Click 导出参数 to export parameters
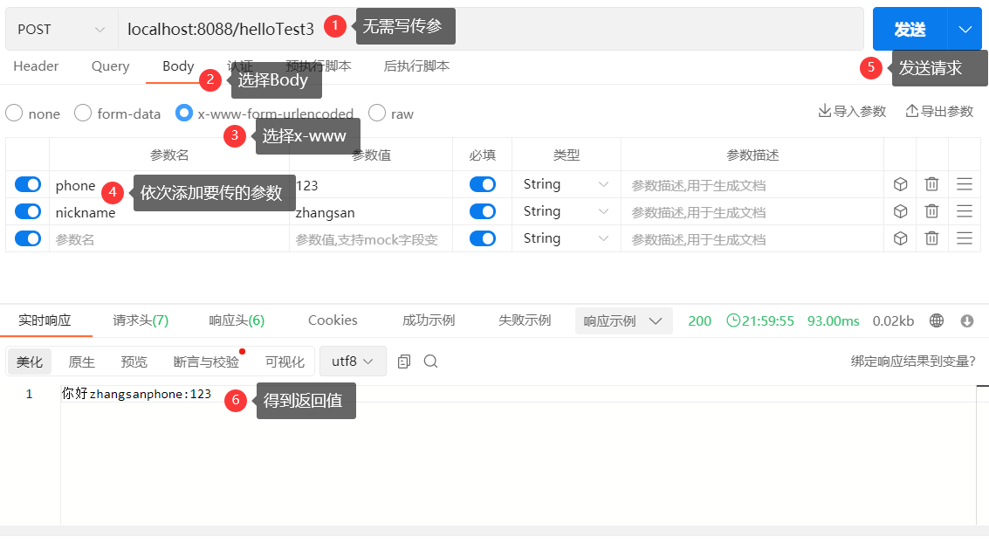989x544 pixels. pyautogui.click(x=940, y=112)
